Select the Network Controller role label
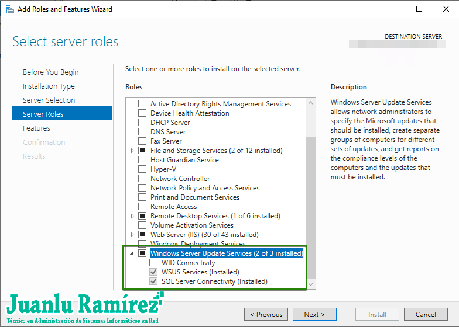This screenshot has width=459, height=327. (180, 179)
